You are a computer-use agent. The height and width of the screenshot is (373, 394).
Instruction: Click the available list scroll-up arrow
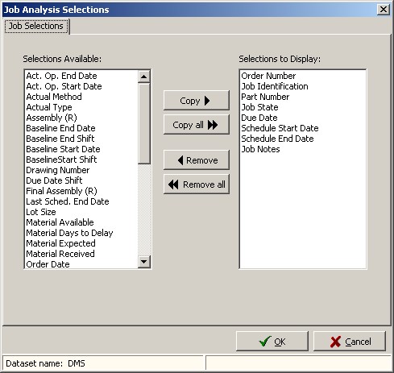pos(144,77)
